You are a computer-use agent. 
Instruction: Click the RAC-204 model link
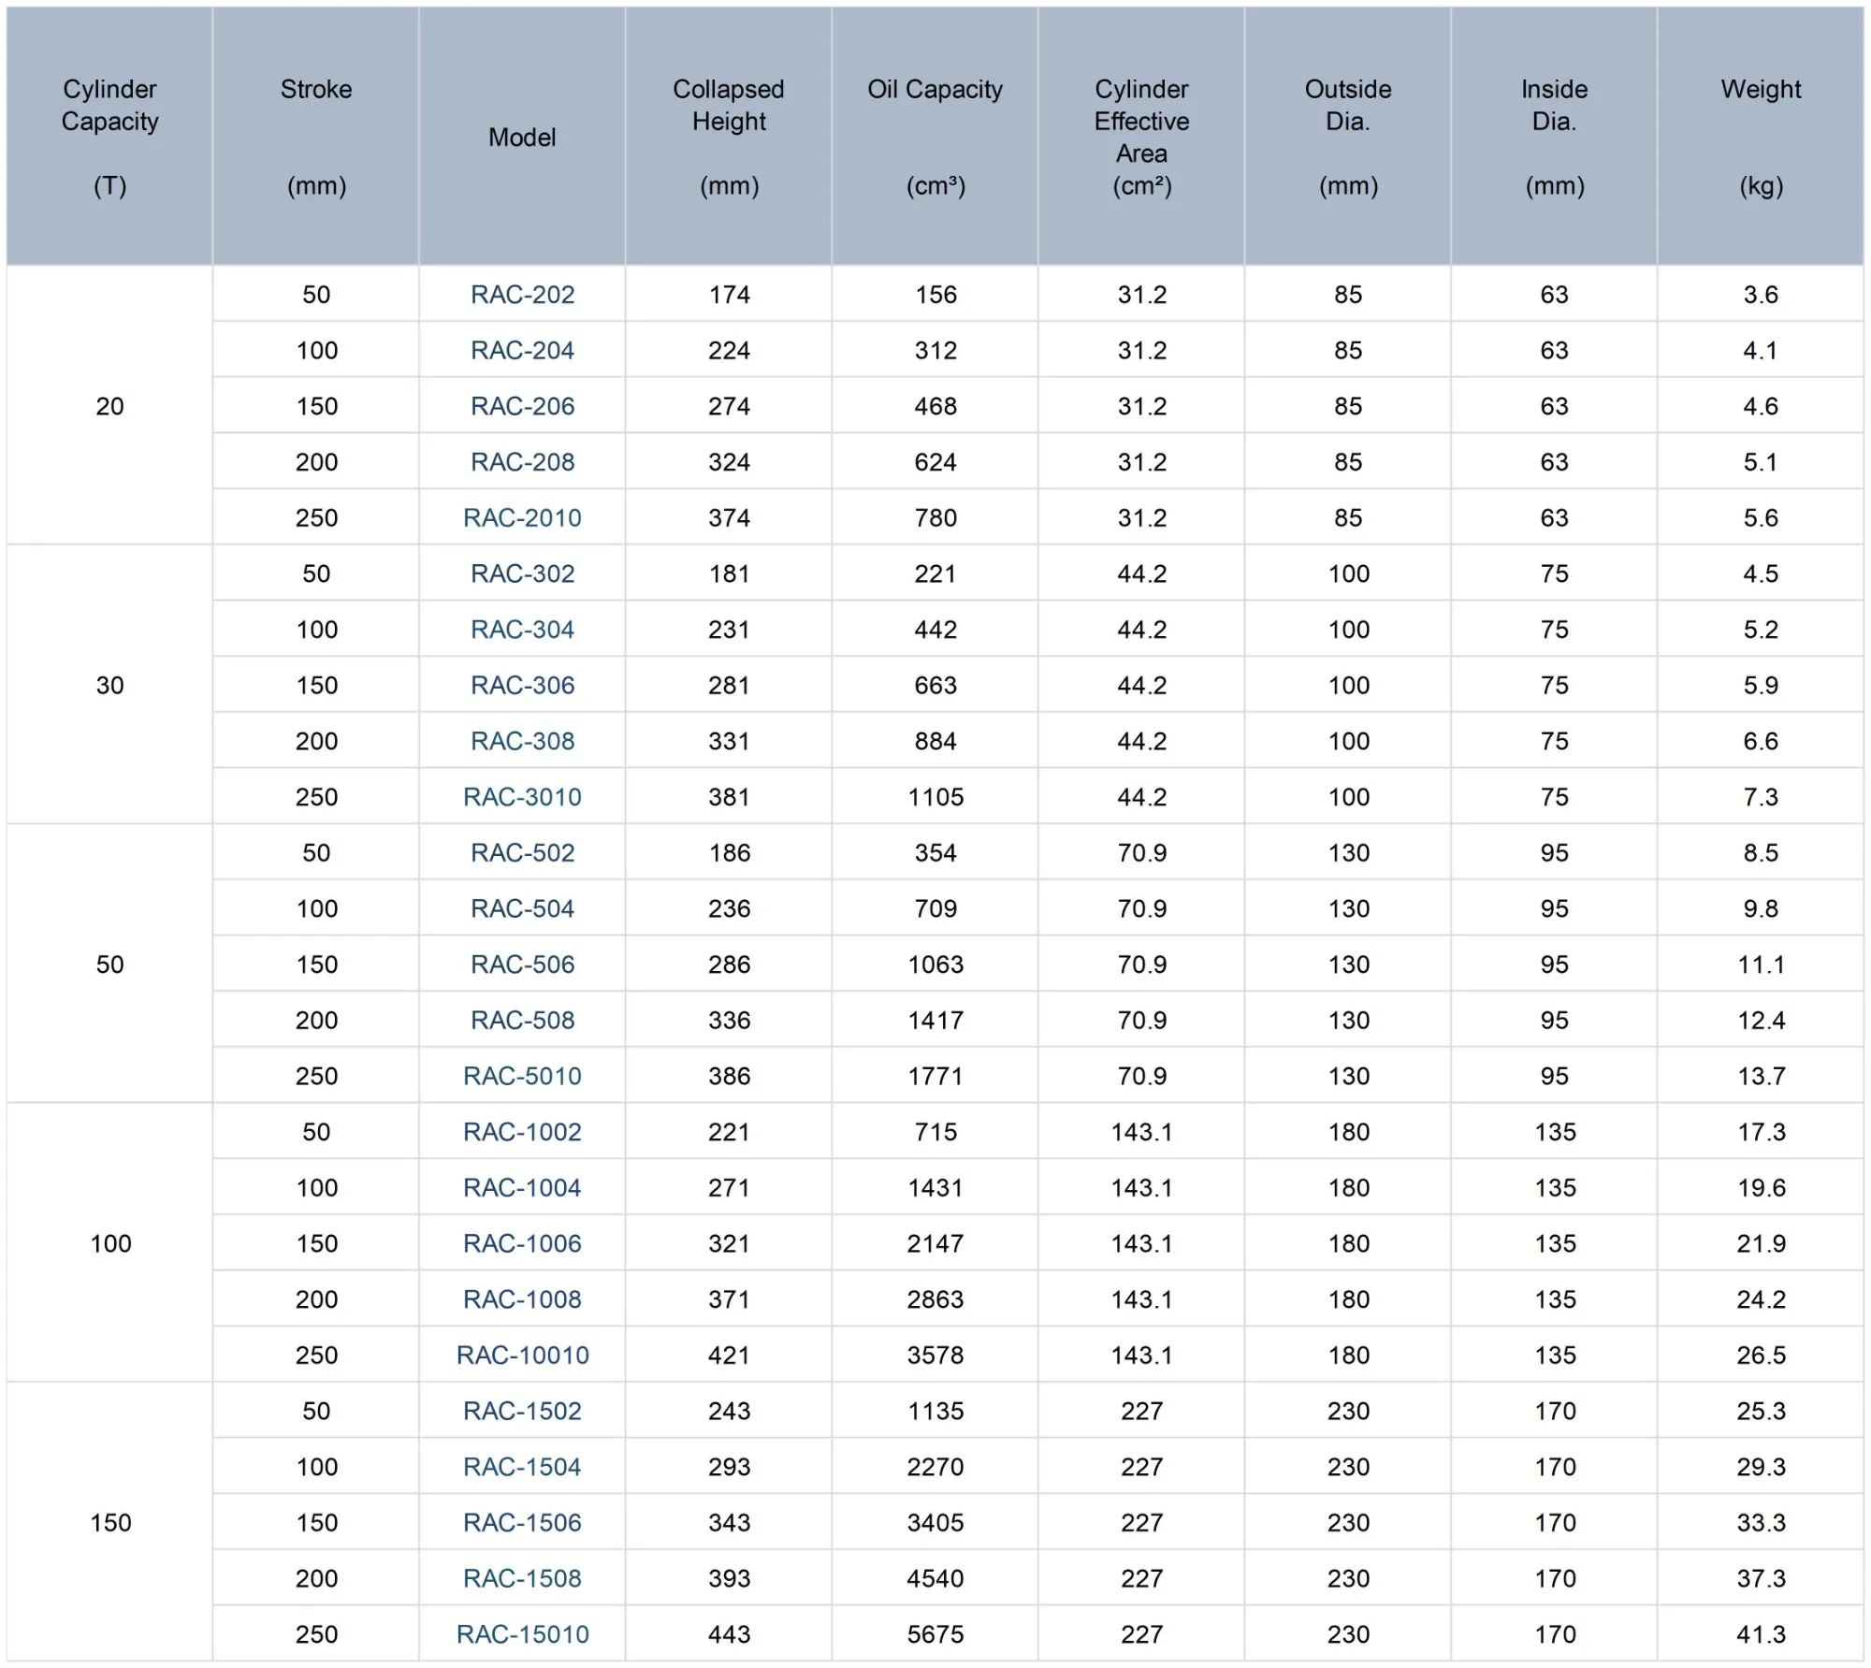point(522,351)
